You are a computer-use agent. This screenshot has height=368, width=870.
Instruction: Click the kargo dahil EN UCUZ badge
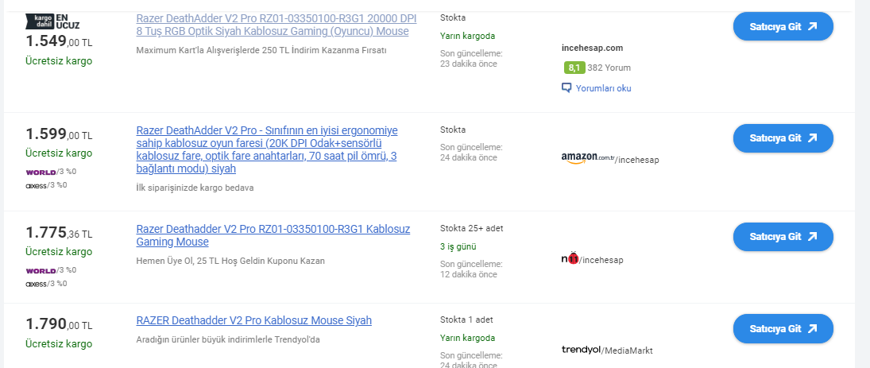pyautogui.click(x=52, y=21)
